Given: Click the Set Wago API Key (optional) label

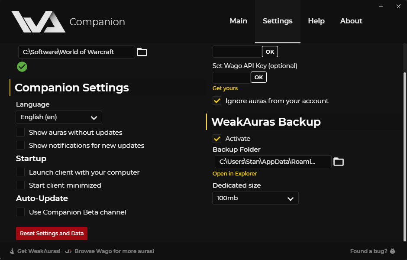Looking at the screenshot, I should click(x=255, y=66).
